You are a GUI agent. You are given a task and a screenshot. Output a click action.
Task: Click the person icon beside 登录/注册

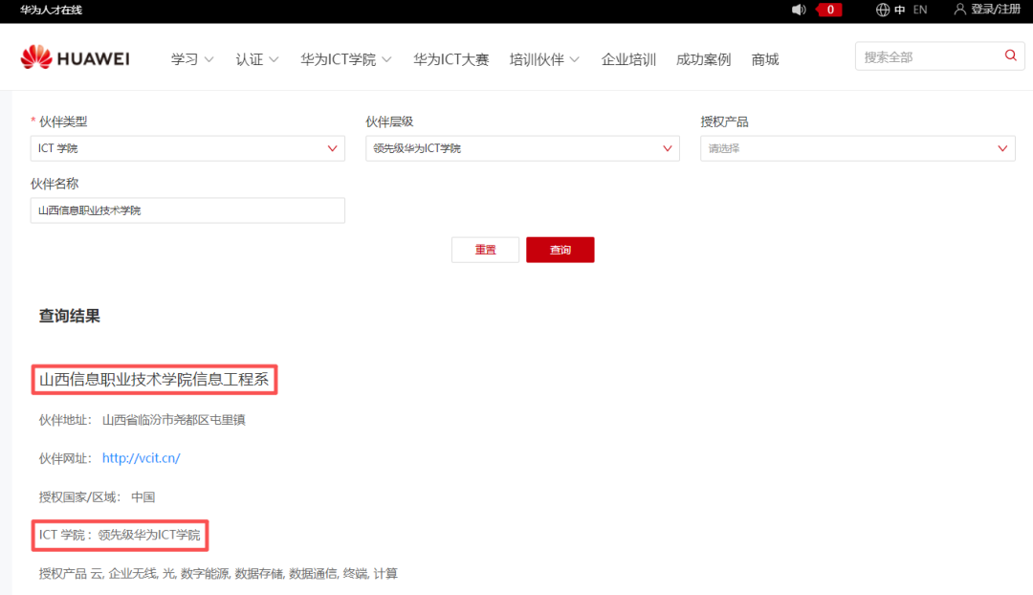click(959, 10)
